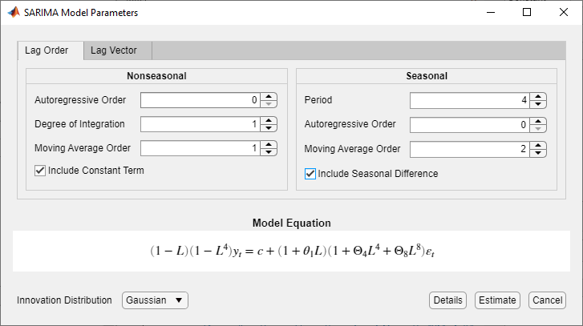Uncheck Include Seasonal Difference

(x=310, y=173)
